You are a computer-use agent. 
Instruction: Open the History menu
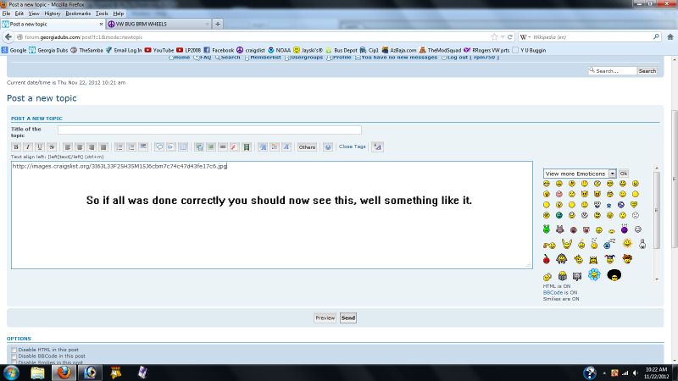pos(53,14)
